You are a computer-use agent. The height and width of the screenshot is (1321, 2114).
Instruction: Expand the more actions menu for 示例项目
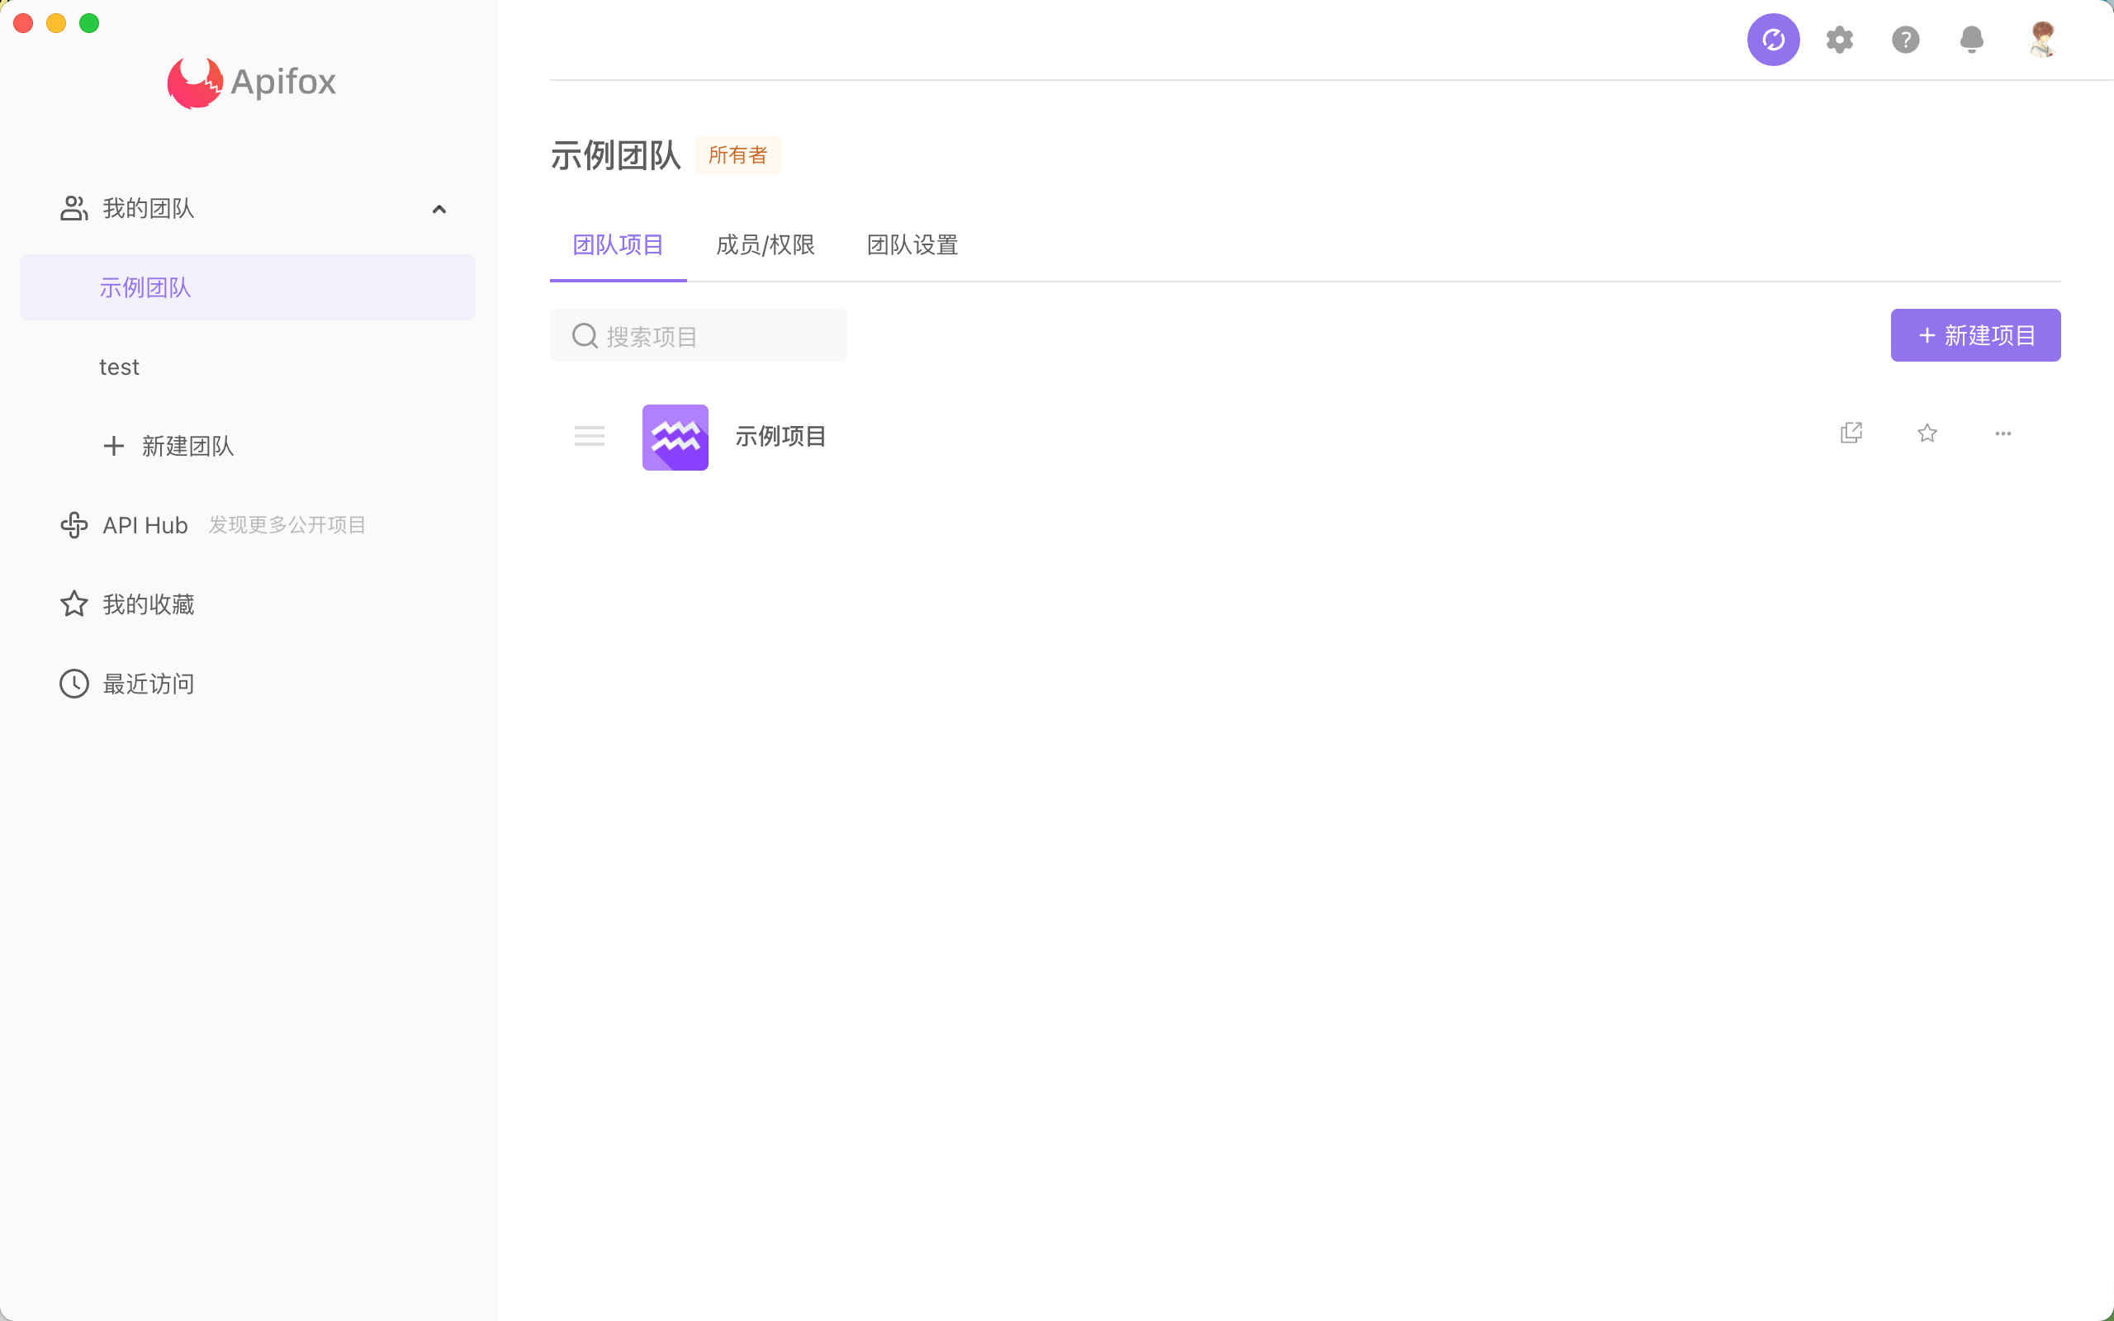pos(2003,433)
